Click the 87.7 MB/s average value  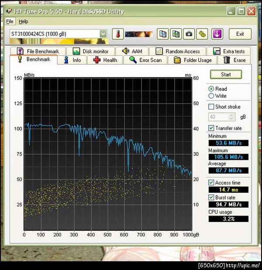coord(228,170)
